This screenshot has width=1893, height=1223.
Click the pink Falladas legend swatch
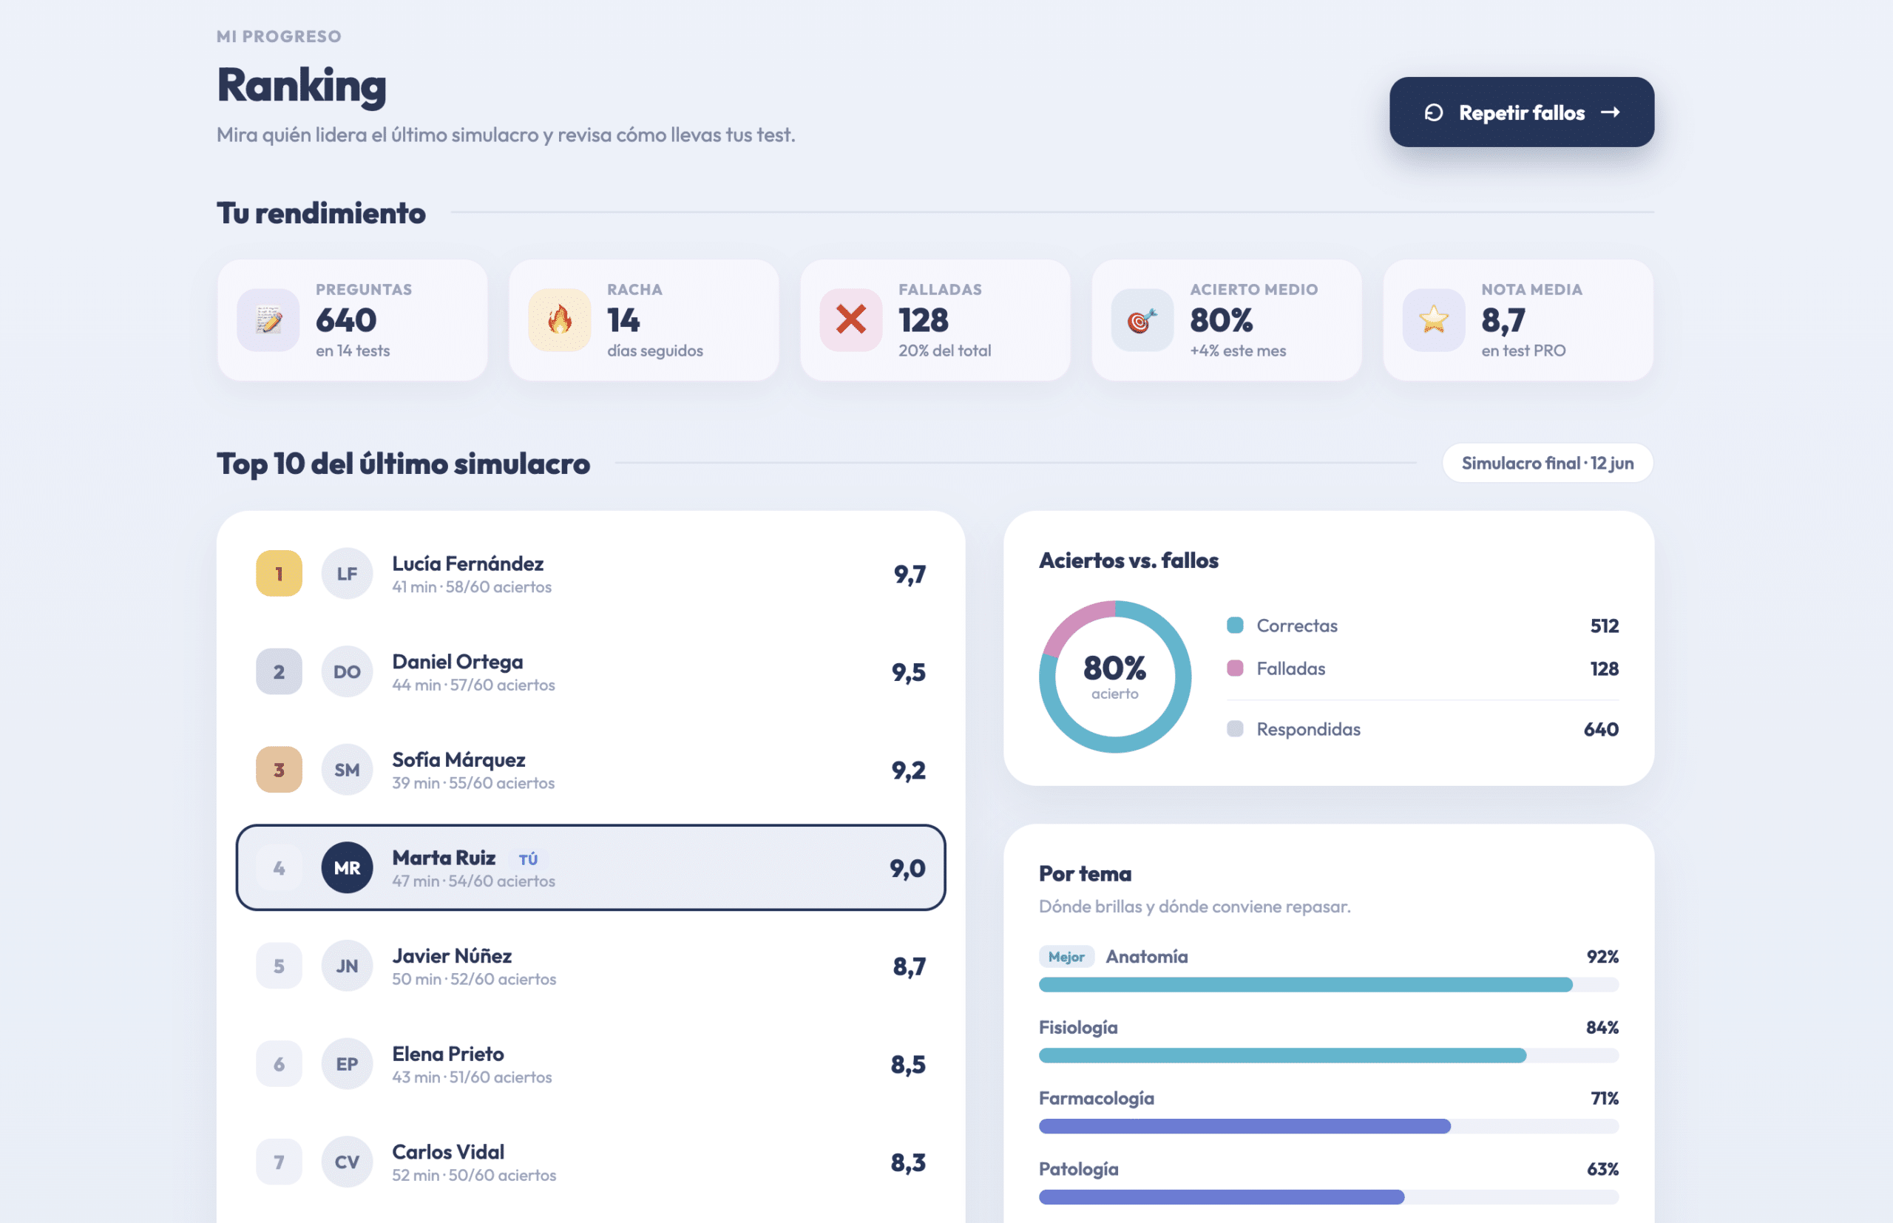[x=1235, y=668]
